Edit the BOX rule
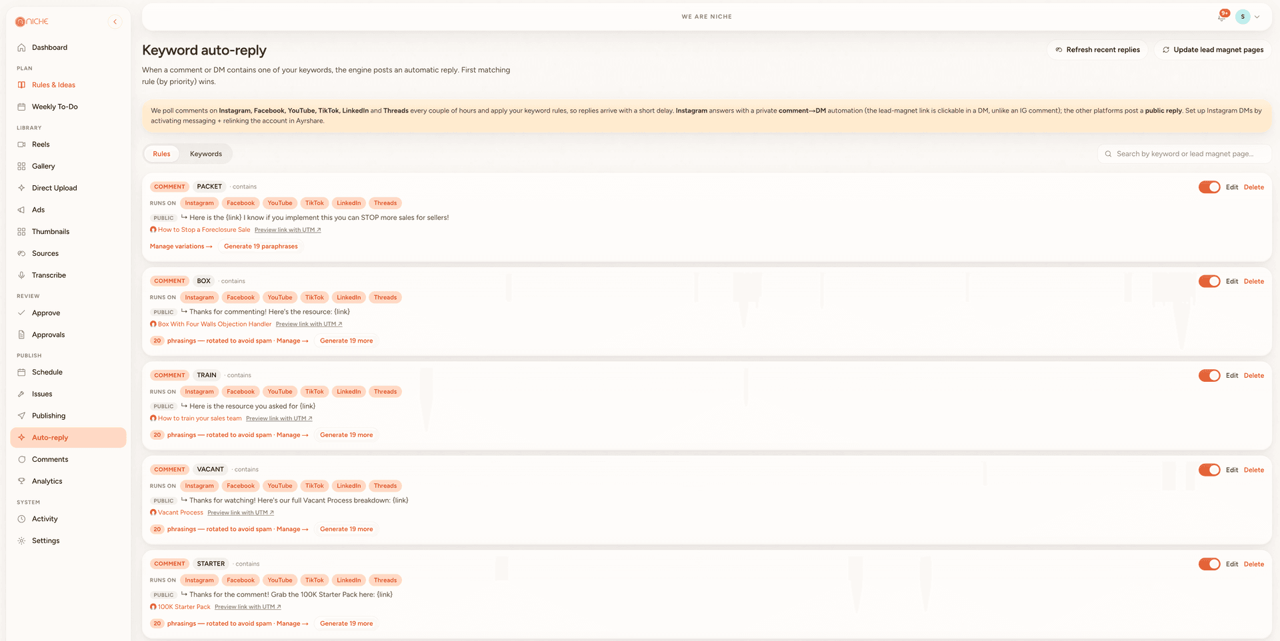1280x641 pixels. (x=1232, y=281)
